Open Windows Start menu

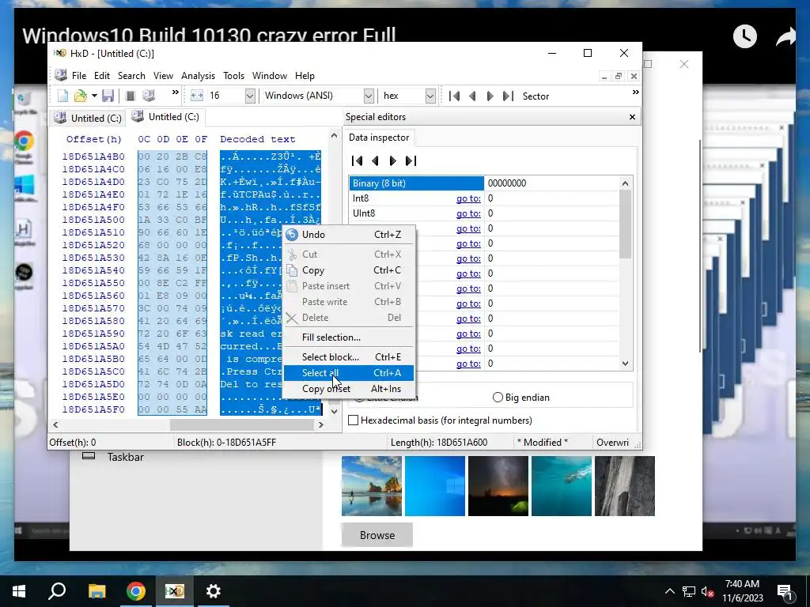19,591
